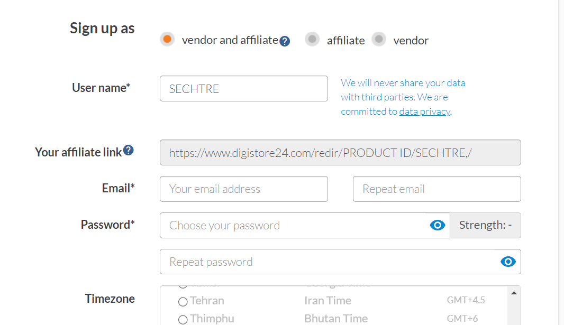Click timezone list scroll-up arrow
564x325 pixels.
click(514, 292)
